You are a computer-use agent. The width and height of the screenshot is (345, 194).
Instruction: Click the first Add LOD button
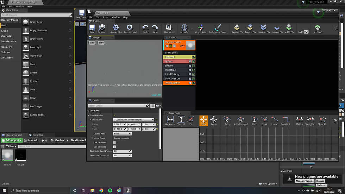point(289,29)
